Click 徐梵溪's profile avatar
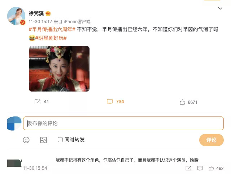 [16, 16]
